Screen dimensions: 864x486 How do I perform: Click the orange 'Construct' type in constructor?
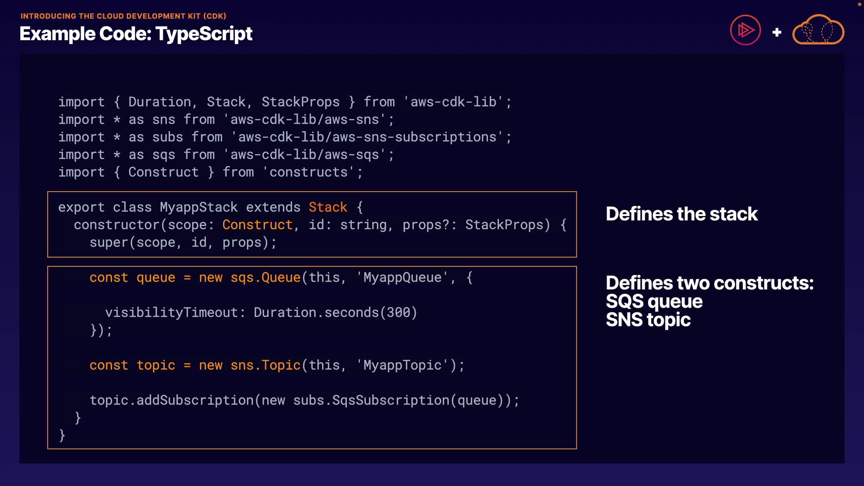(x=257, y=225)
